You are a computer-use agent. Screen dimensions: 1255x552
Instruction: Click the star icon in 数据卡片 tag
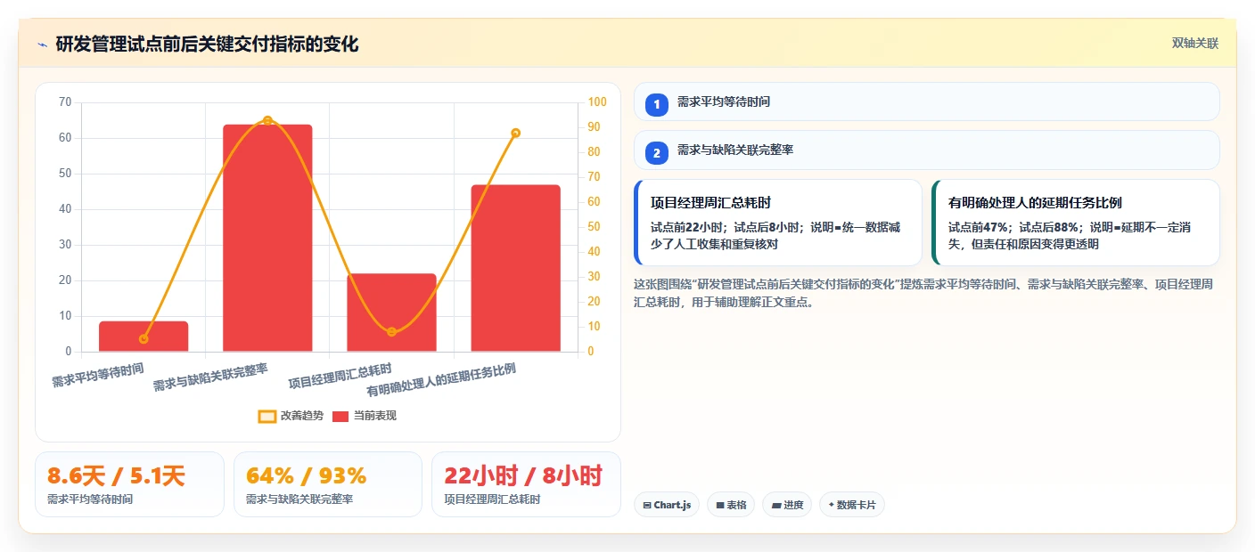click(x=832, y=505)
